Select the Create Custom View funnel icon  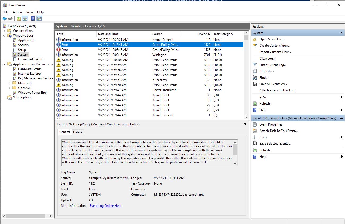tap(255, 45)
